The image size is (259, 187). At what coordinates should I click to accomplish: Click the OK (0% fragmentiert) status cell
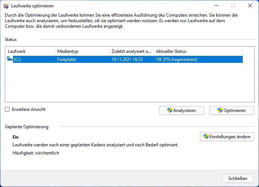tap(177, 59)
